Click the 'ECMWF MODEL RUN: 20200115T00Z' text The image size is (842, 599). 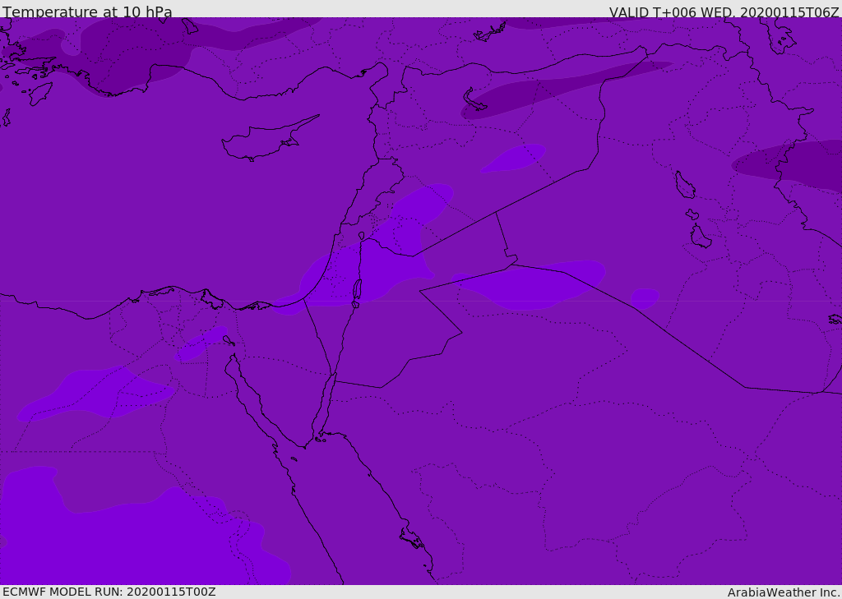pos(109,592)
